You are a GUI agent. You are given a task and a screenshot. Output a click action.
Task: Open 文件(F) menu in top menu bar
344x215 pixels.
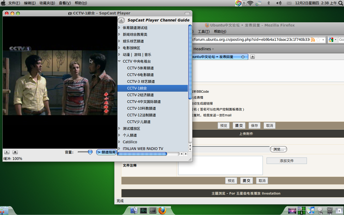[x=14, y=3]
